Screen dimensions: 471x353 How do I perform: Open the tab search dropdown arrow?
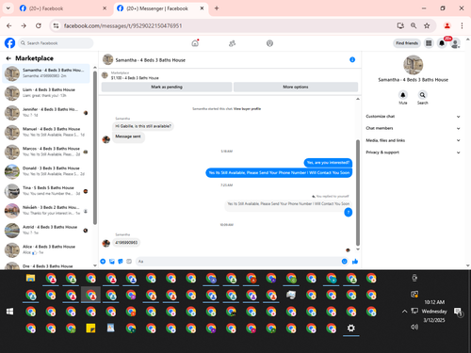coord(8,8)
